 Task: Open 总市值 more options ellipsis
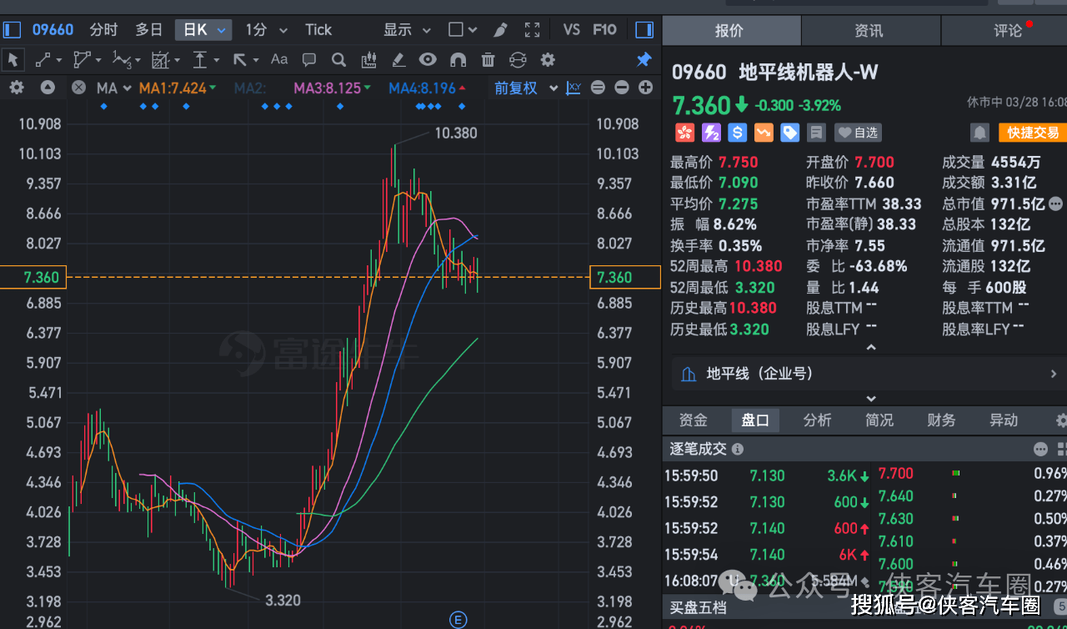[x=1056, y=204]
